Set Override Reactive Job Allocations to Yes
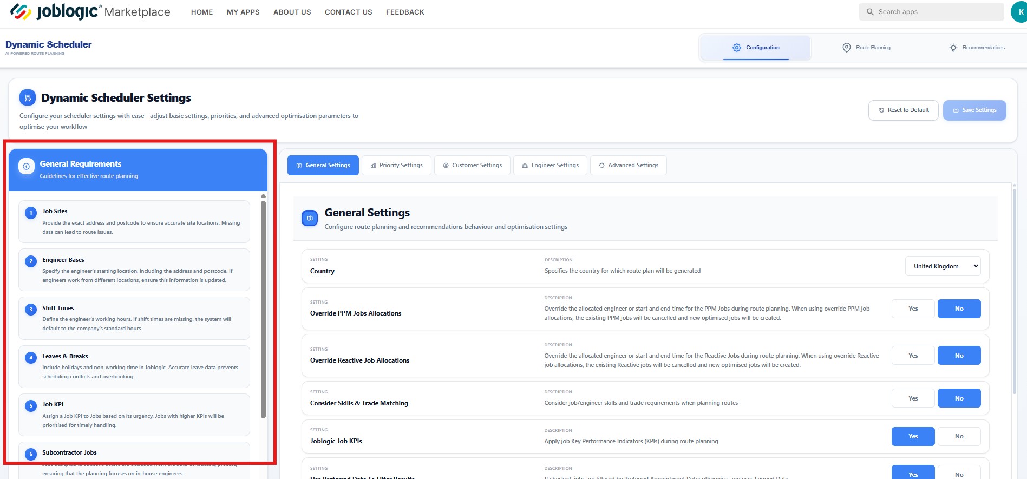The width and height of the screenshot is (1027, 479). (913, 356)
